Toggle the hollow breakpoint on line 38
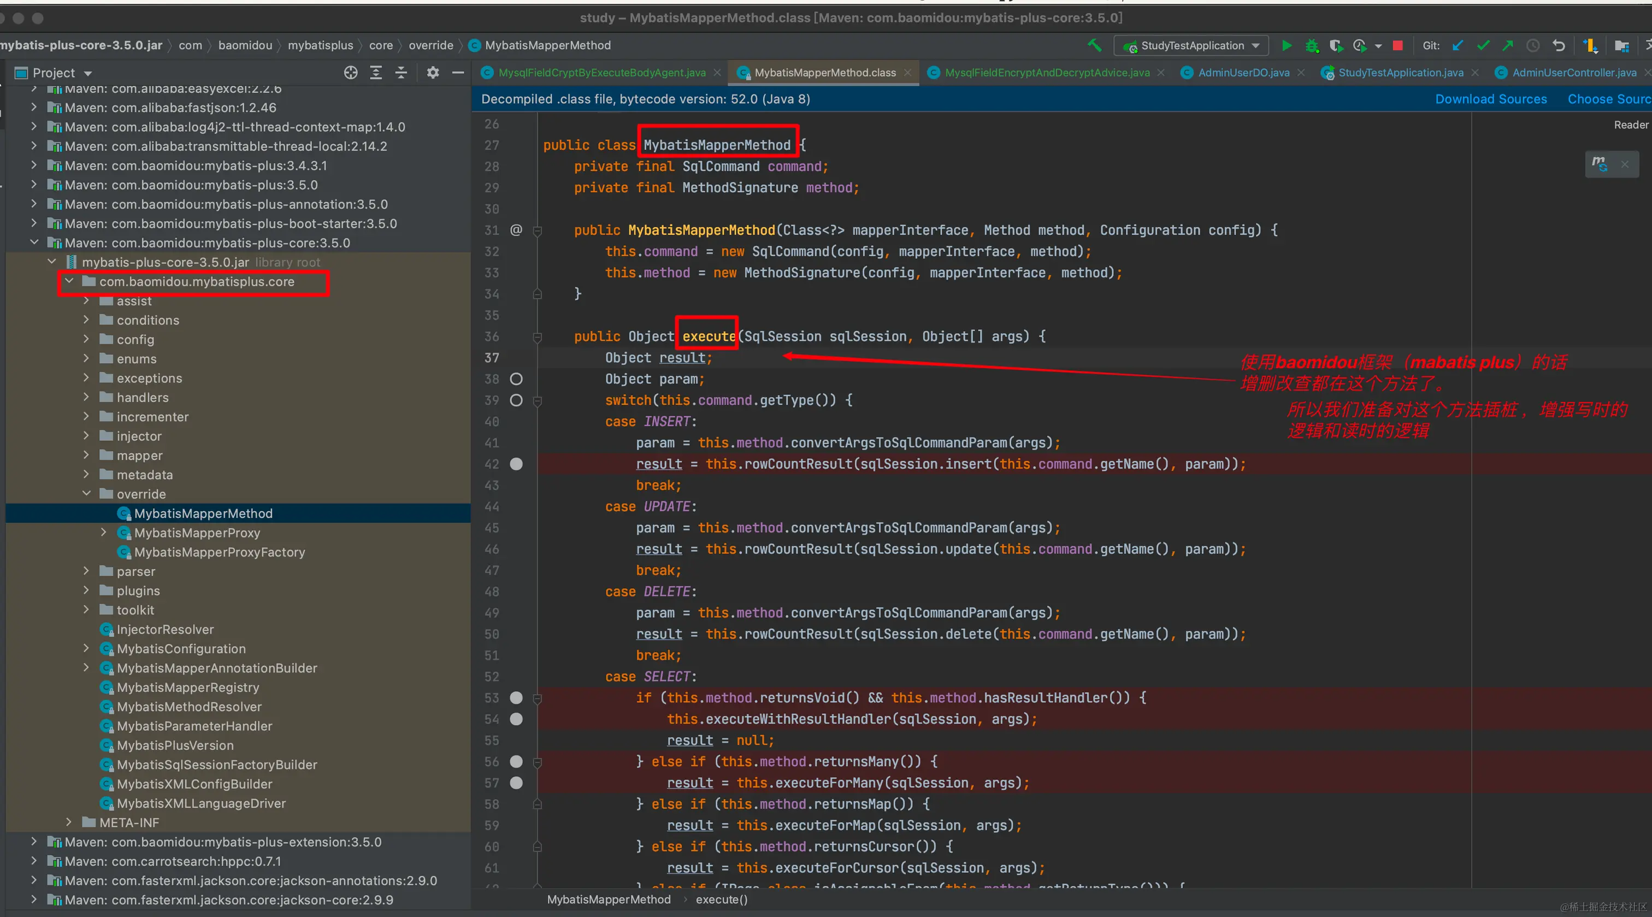Image resolution: width=1652 pixels, height=917 pixels. pos(516,379)
